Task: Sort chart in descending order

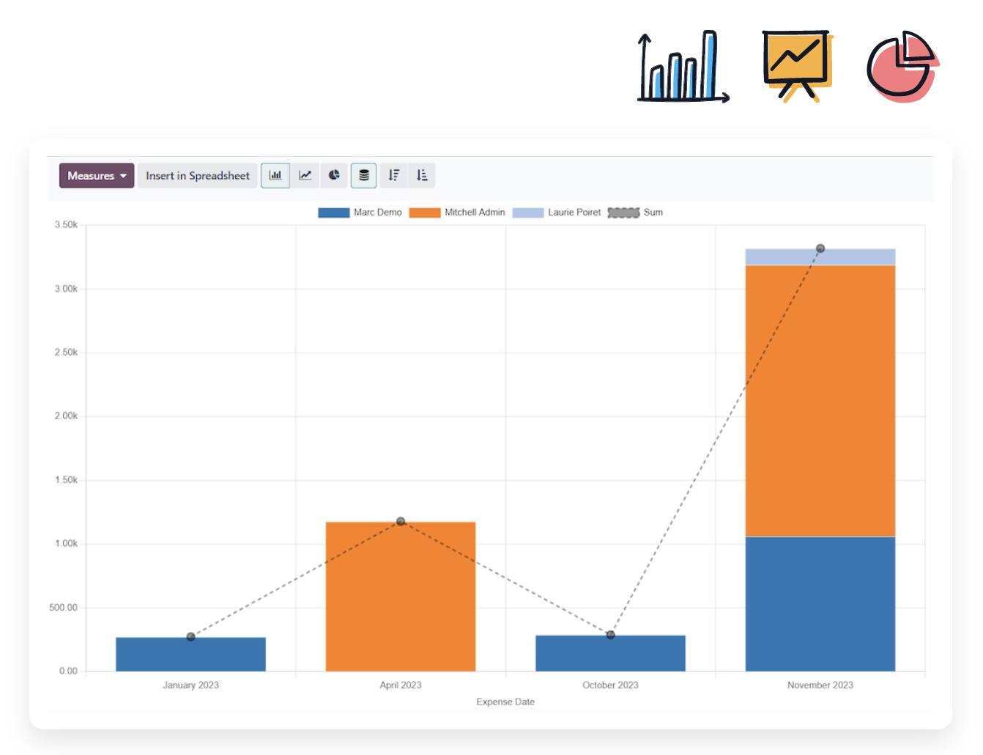Action: 394,176
